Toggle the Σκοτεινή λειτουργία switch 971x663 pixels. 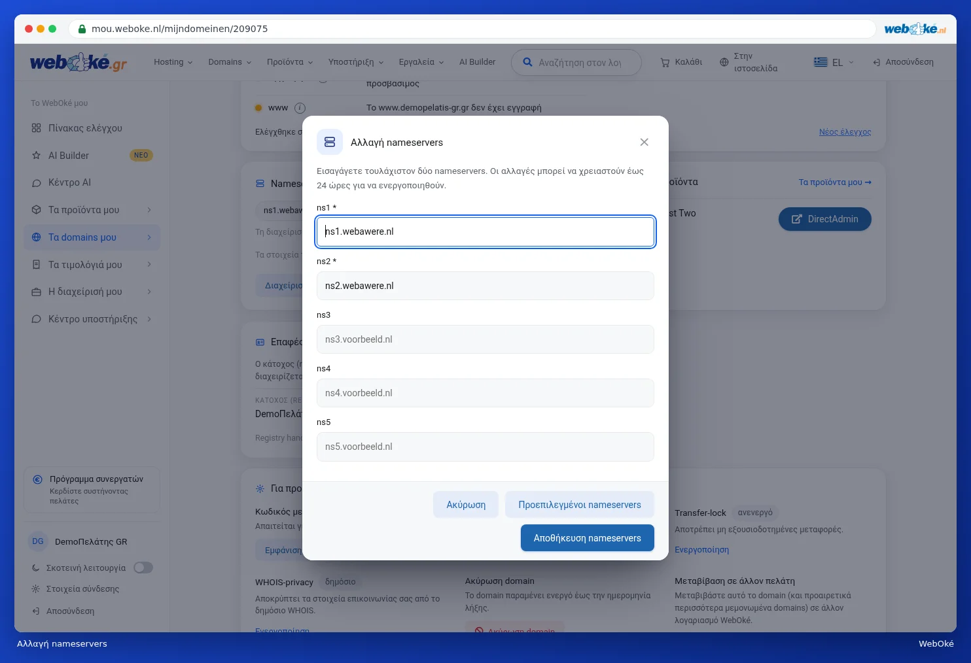point(143,568)
